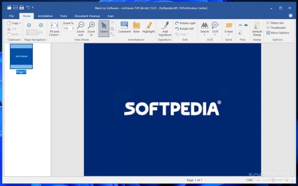Image resolution: width=298 pixels, height=186 pixels.
Task: Open More Options
Action: click(278, 33)
